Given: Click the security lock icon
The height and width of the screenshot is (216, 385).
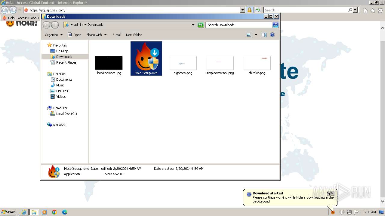Looking at the screenshot, I should click(249, 10).
